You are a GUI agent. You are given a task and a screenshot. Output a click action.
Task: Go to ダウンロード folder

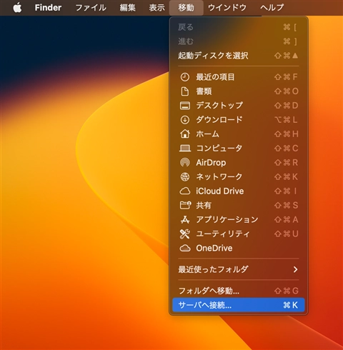point(239,120)
